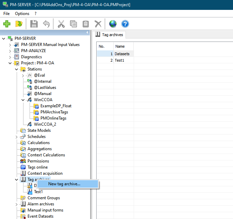Select the Datasets row in the table
The width and height of the screenshot is (233, 219).
coord(122,54)
